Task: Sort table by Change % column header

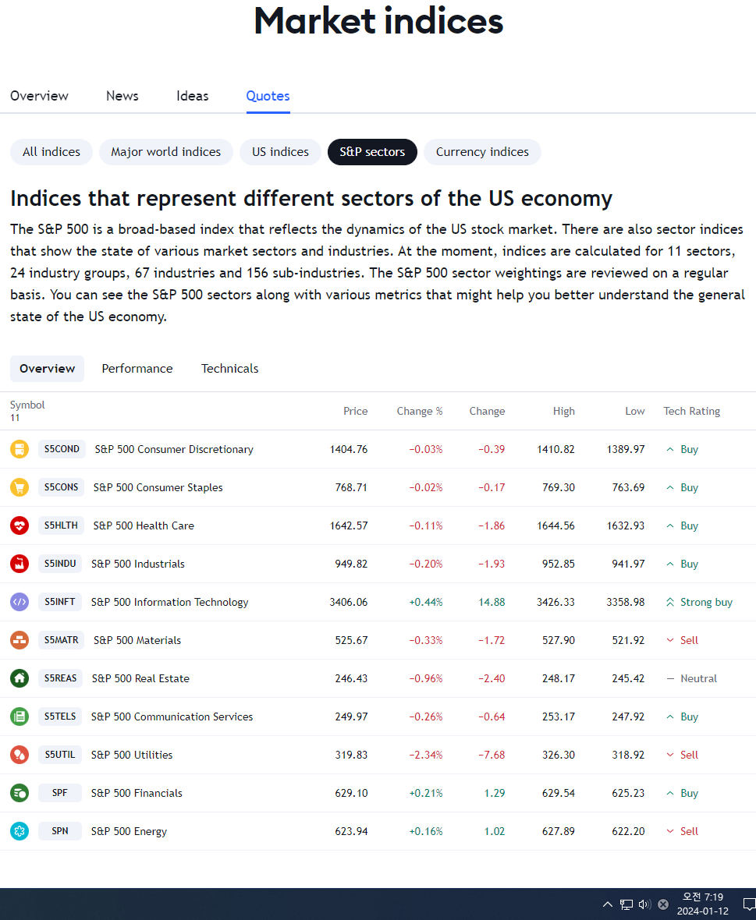Action: tap(419, 412)
